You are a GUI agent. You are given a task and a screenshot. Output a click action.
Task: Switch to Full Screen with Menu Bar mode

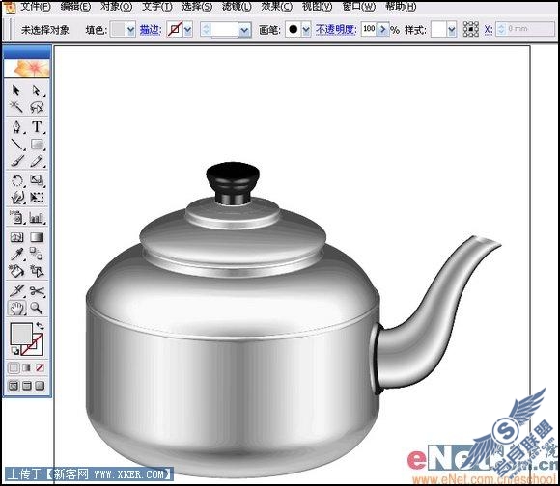point(27,386)
